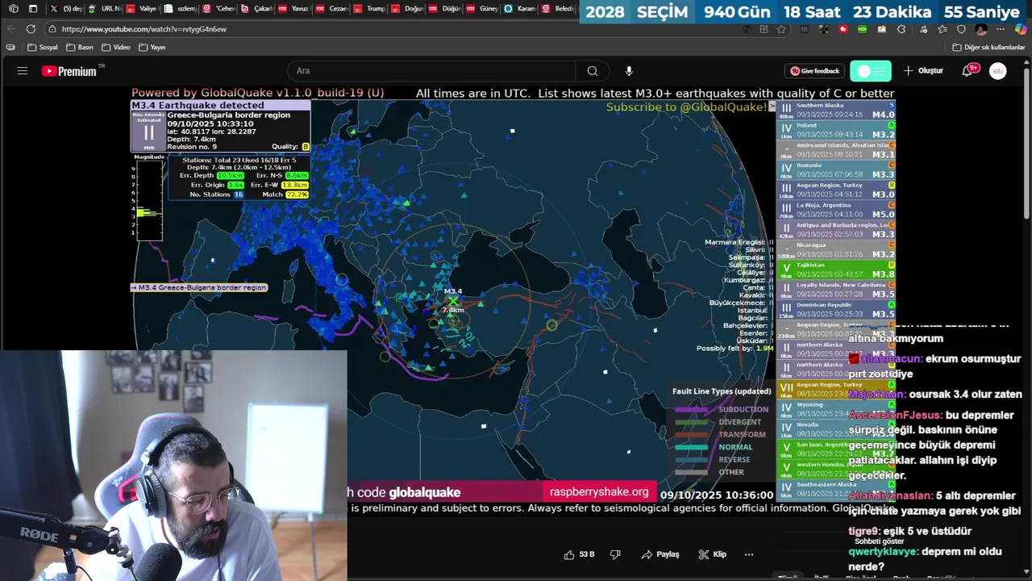
Task: Switch to the Çakarlı browser tab
Action: point(256,9)
